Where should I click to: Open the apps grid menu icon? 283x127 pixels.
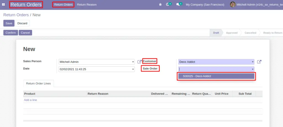tap(3, 4)
